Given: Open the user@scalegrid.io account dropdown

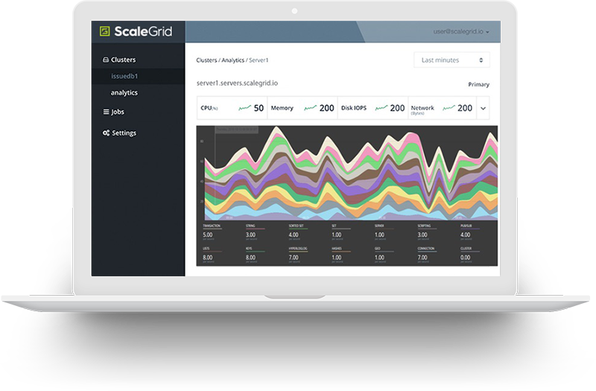Looking at the screenshot, I should coord(461,31).
